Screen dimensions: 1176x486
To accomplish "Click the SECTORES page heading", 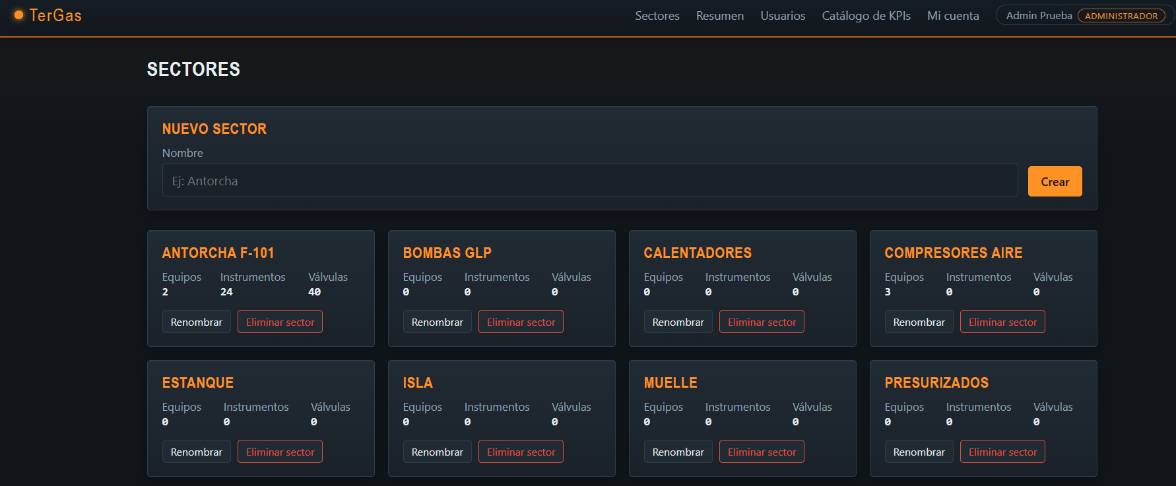I will coord(193,69).
